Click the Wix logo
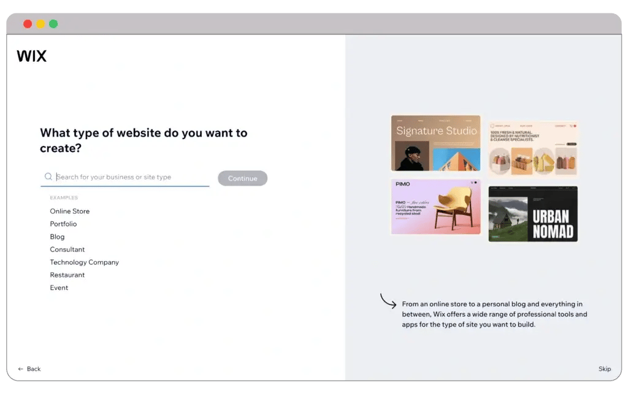628x394 pixels. tap(31, 56)
